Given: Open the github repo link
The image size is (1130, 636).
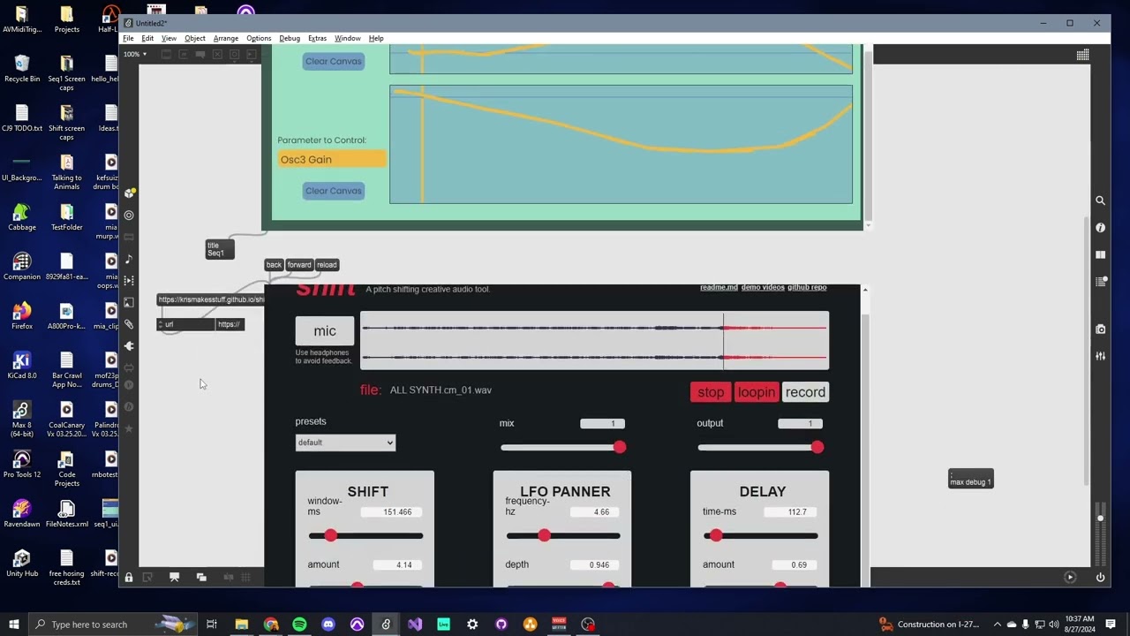Looking at the screenshot, I should pyautogui.click(x=807, y=287).
